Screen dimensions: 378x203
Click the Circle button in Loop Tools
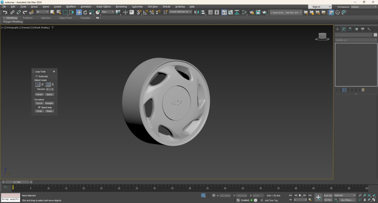(x=39, y=111)
